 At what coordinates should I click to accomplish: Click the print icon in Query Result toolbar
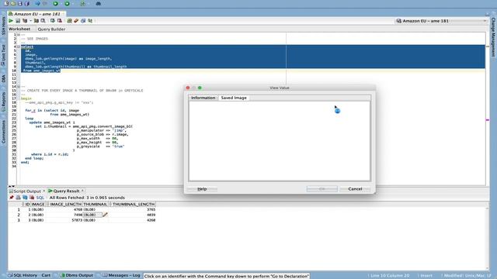(18, 198)
